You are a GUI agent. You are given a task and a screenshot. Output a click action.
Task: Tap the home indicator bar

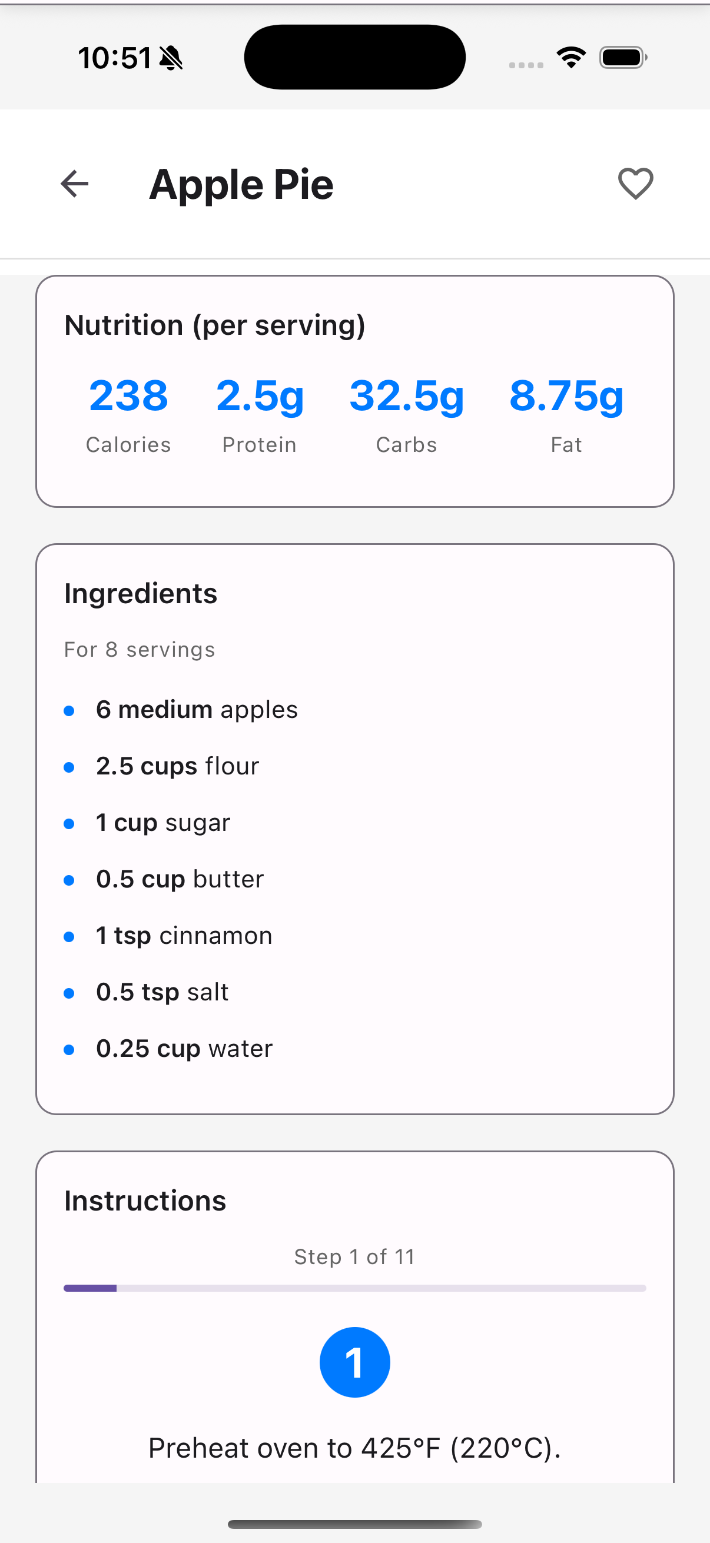pyautogui.click(x=354, y=1524)
